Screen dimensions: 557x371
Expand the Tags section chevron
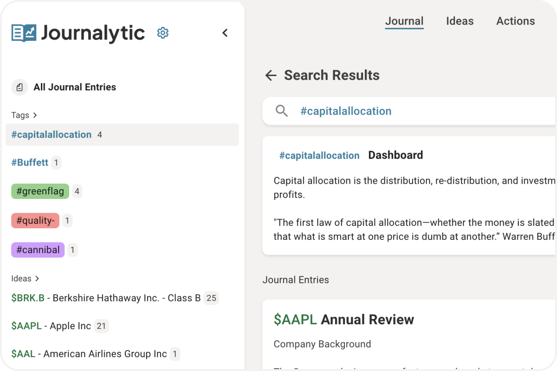click(x=35, y=115)
